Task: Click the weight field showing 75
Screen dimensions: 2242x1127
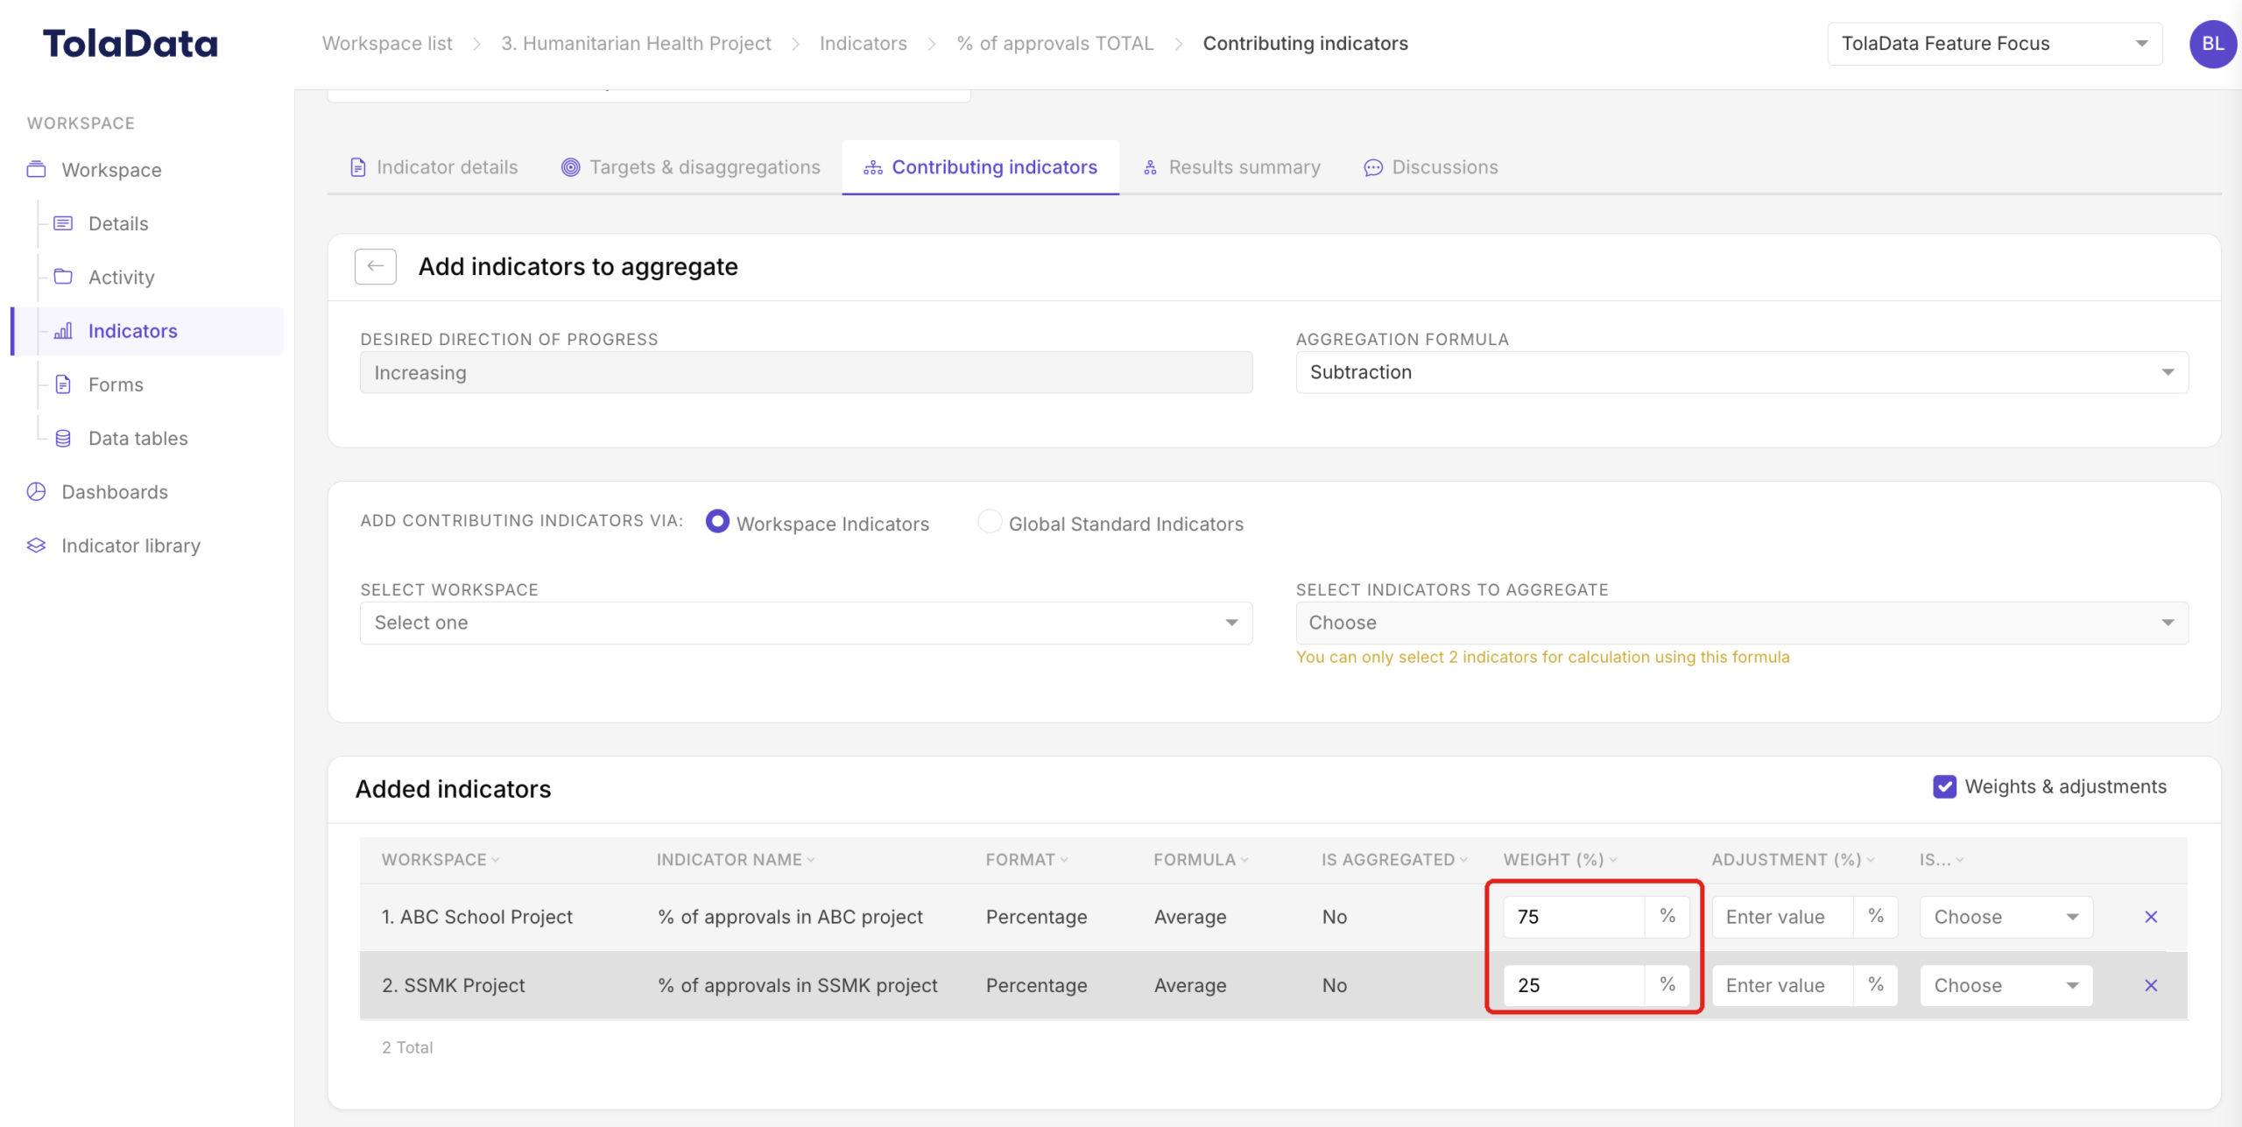Action: (x=1574, y=917)
